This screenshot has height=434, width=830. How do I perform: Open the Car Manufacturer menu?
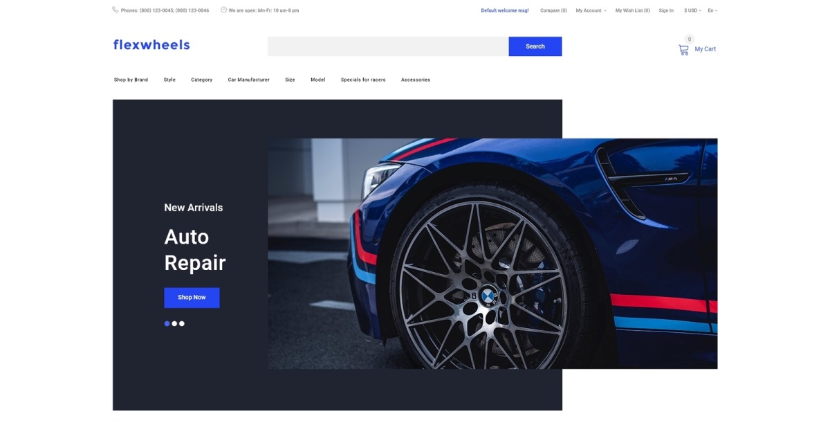click(x=248, y=80)
